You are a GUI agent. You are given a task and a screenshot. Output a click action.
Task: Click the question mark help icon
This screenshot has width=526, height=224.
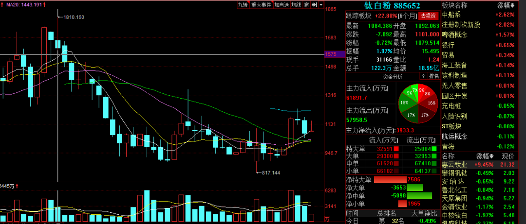pos(424,76)
